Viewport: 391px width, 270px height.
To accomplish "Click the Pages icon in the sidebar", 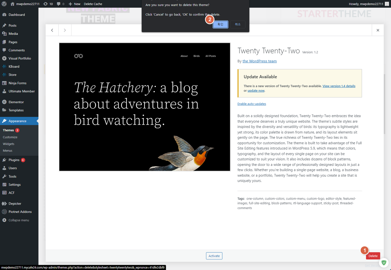I will coord(4,42).
